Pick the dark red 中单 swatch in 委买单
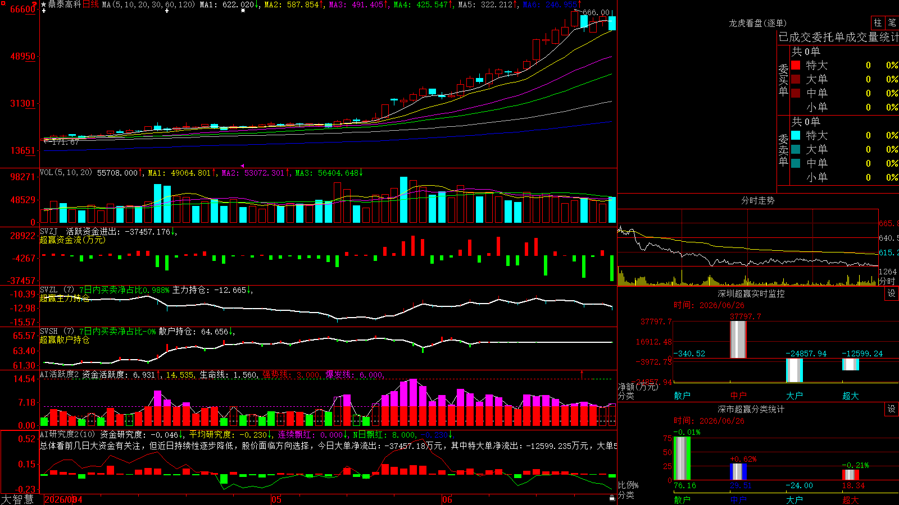 (796, 93)
